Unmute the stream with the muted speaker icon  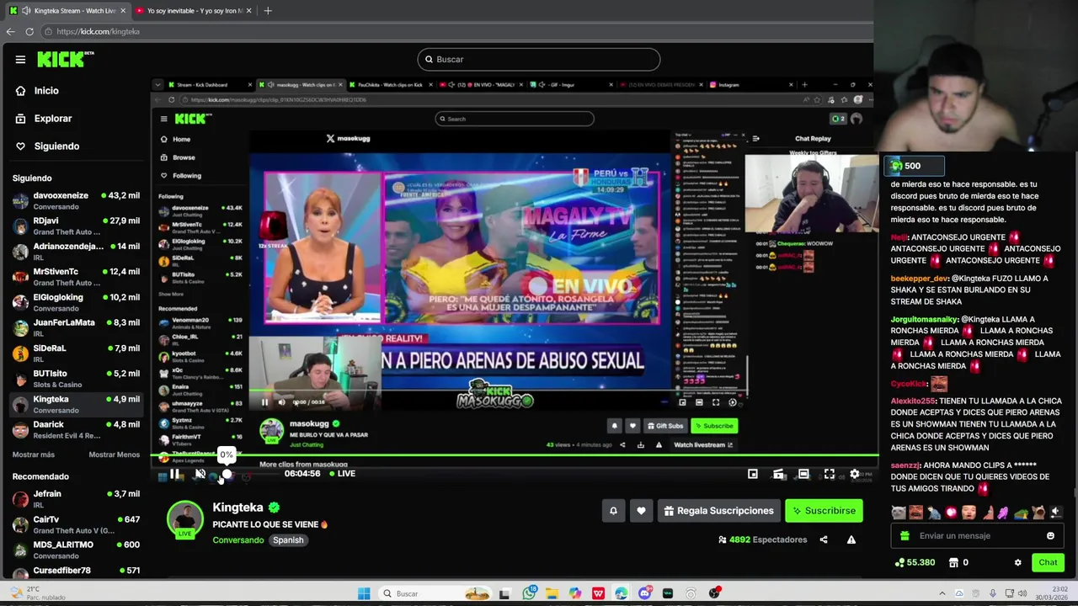(x=200, y=474)
